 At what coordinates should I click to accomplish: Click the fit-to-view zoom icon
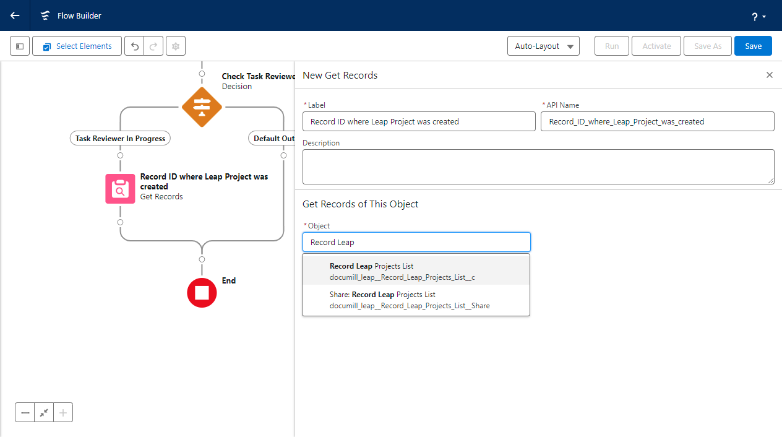43,412
